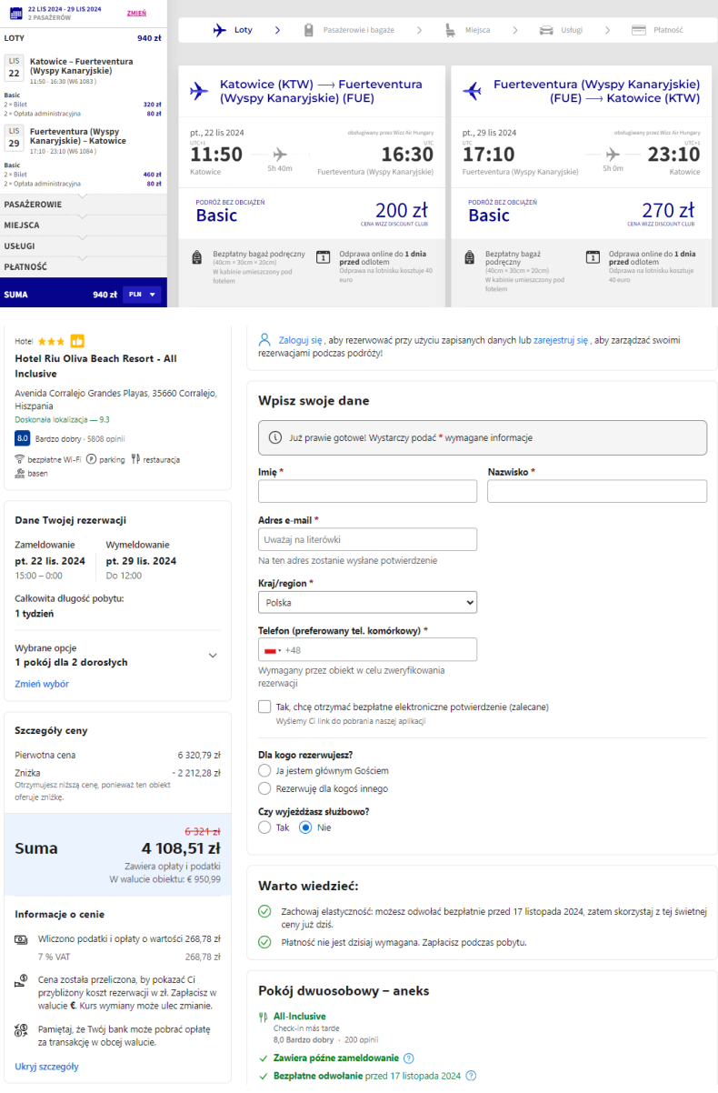Click the check-in calendar icon in the 200 zł flight card
Image resolution: width=718 pixels, height=1093 pixels.
click(323, 256)
